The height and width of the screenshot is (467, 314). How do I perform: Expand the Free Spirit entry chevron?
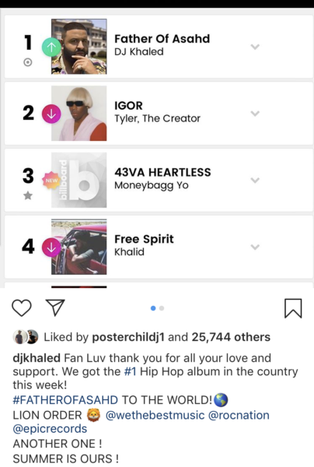tap(255, 247)
